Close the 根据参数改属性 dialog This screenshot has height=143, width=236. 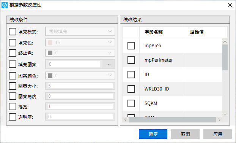230,5
